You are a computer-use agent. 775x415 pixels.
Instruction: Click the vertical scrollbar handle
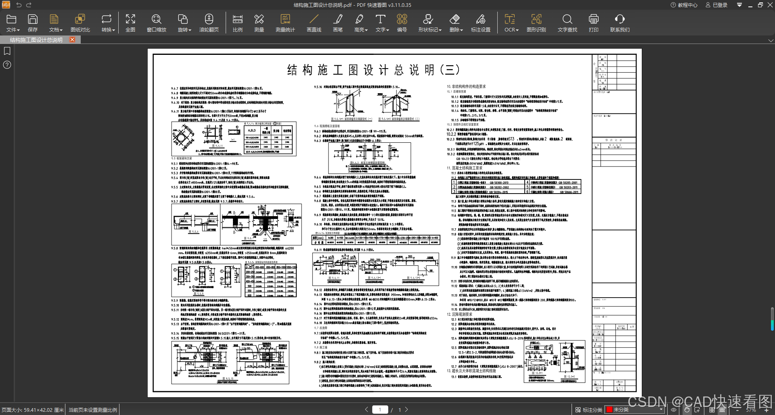(x=772, y=319)
